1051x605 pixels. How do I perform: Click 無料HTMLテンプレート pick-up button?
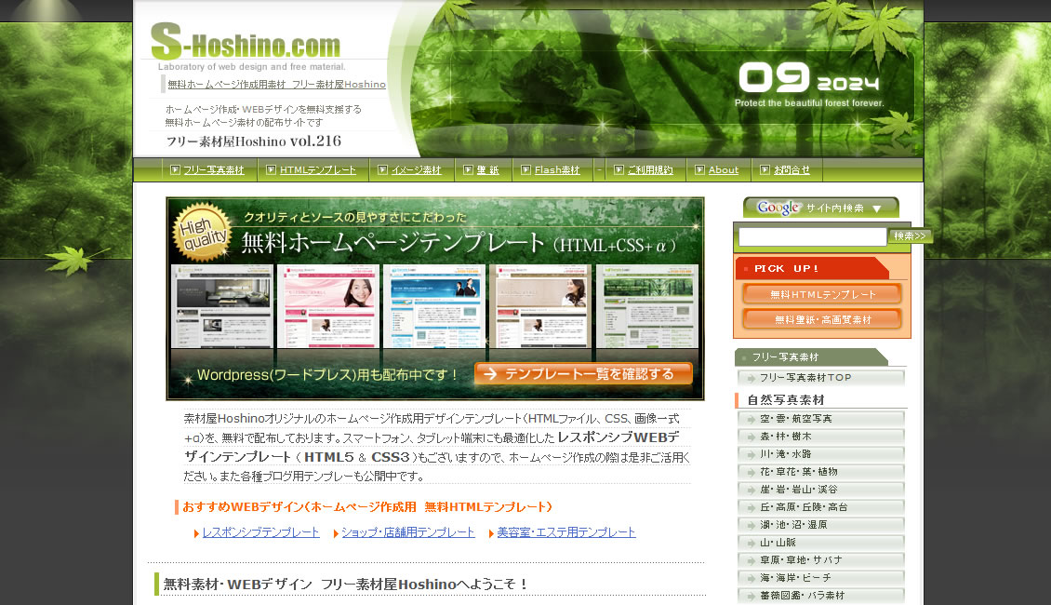822,294
